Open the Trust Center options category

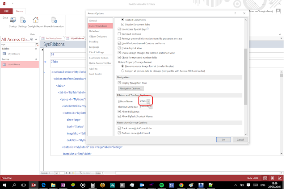[x=100, y=74]
